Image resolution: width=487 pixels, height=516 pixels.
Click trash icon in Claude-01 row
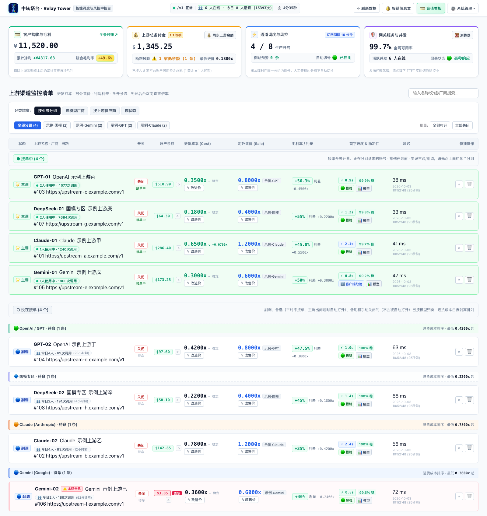pyautogui.click(x=469, y=248)
